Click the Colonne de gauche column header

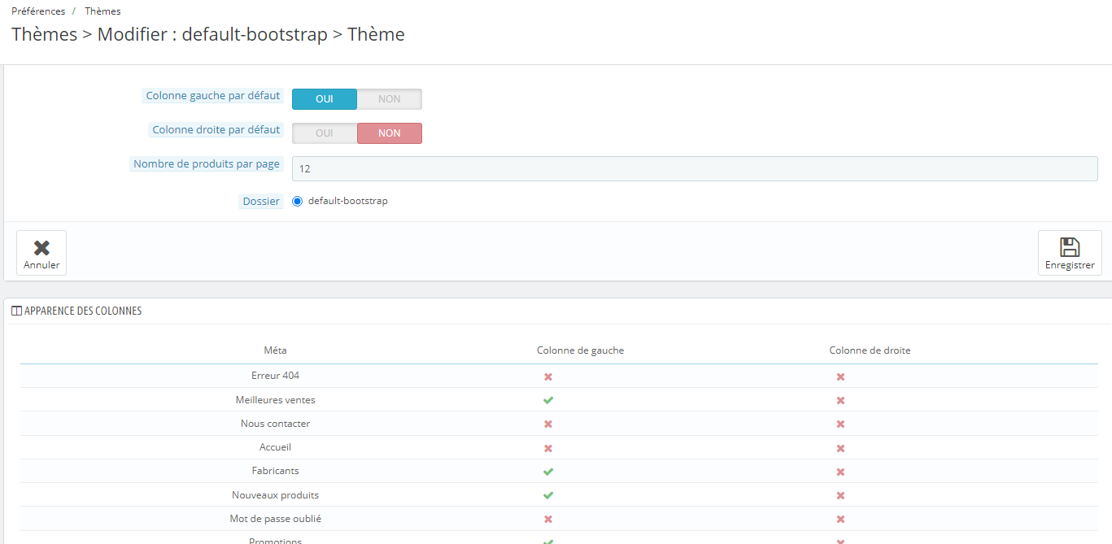click(x=580, y=350)
